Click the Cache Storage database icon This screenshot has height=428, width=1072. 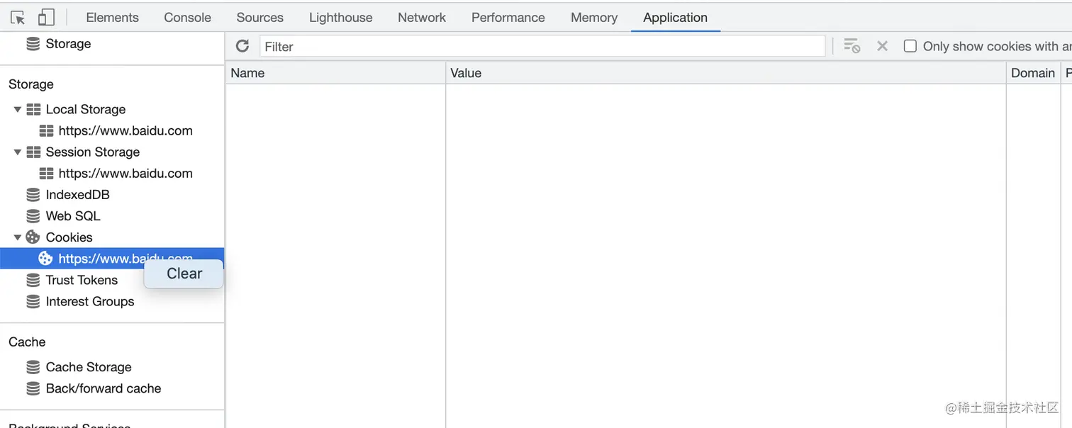(x=33, y=367)
